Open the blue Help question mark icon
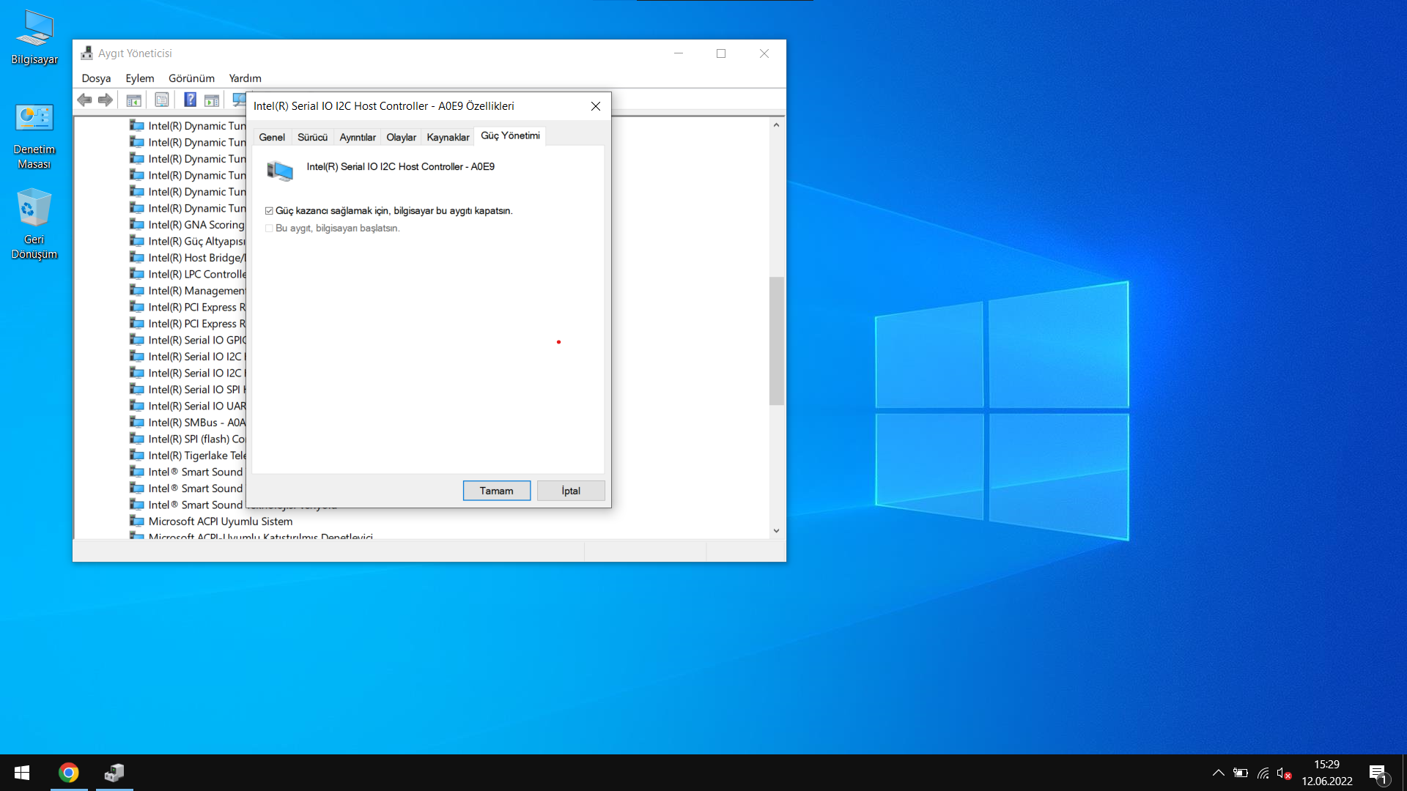Viewport: 1407px width, 791px height. 190,100
